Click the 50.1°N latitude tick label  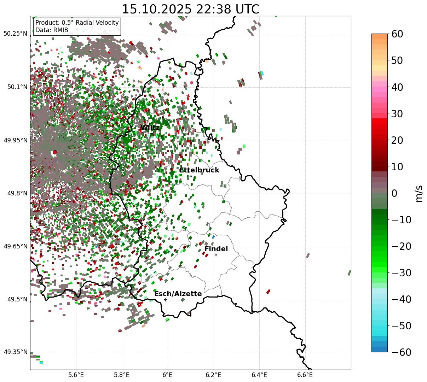(x=17, y=87)
